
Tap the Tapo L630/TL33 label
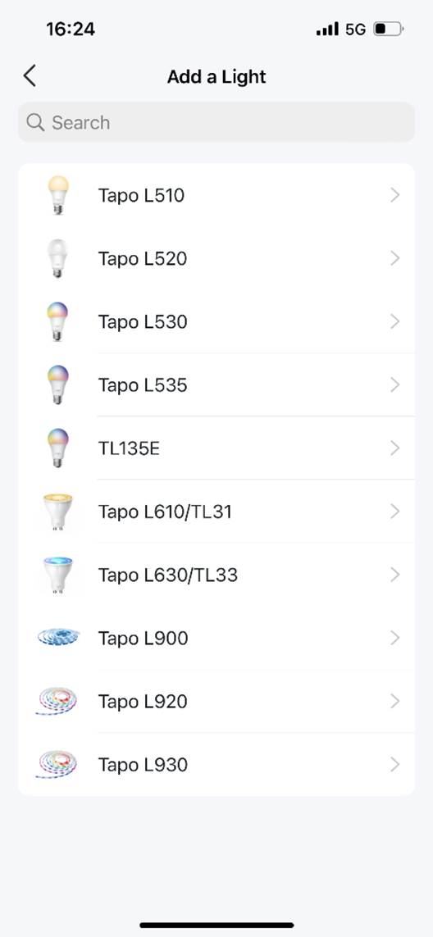[168, 575]
